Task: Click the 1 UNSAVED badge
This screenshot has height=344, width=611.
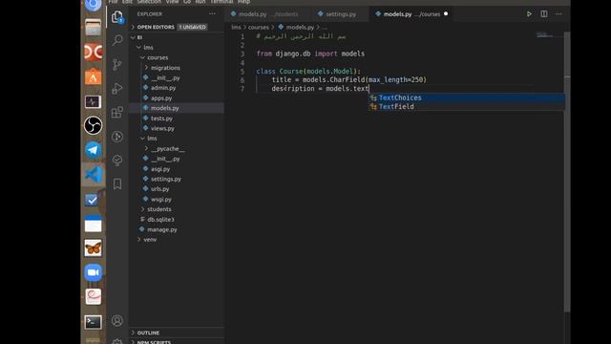Action: tap(193, 27)
